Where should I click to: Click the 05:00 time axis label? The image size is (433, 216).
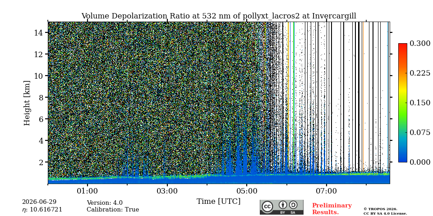[x=247, y=191]
